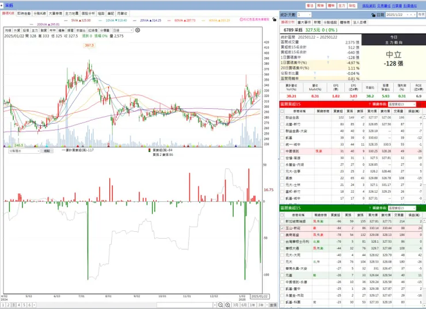Viewport: 426px width, 309px height.
Task: Open the date picker dropdown arrow
Action: point(408,14)
